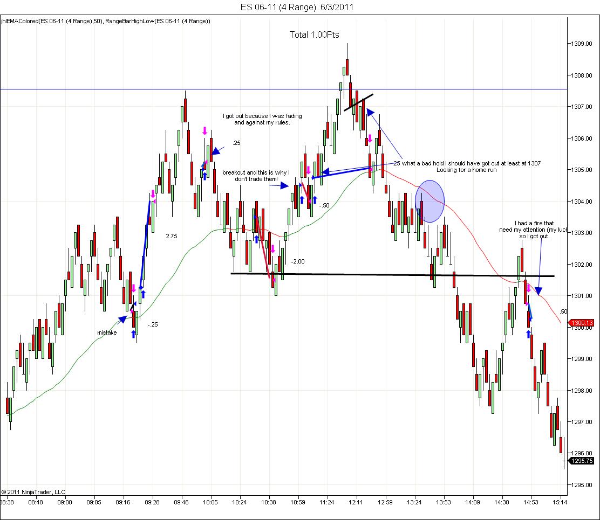Click the 1309.00 price axis label
Viewport: 600px width, 520px height.
click(581, 44)
